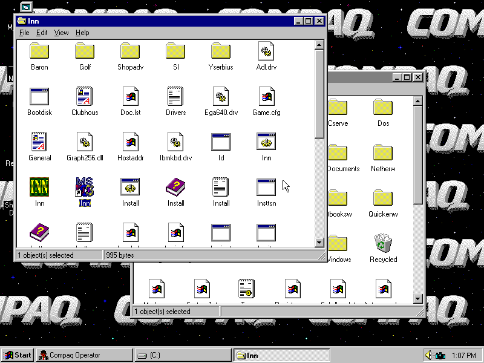484x363 pixels.
Task: Select the Install help book icon
Action: 175,187
